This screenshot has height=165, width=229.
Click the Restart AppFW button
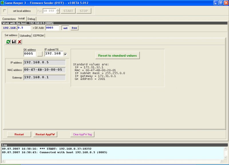pyautogui.click(x=45, y=134)
